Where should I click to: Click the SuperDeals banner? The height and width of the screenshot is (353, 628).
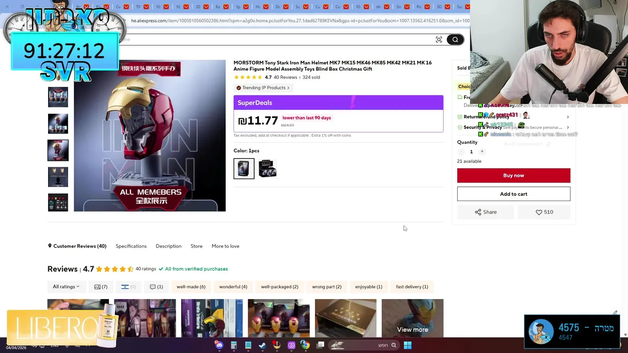point(339,102)
